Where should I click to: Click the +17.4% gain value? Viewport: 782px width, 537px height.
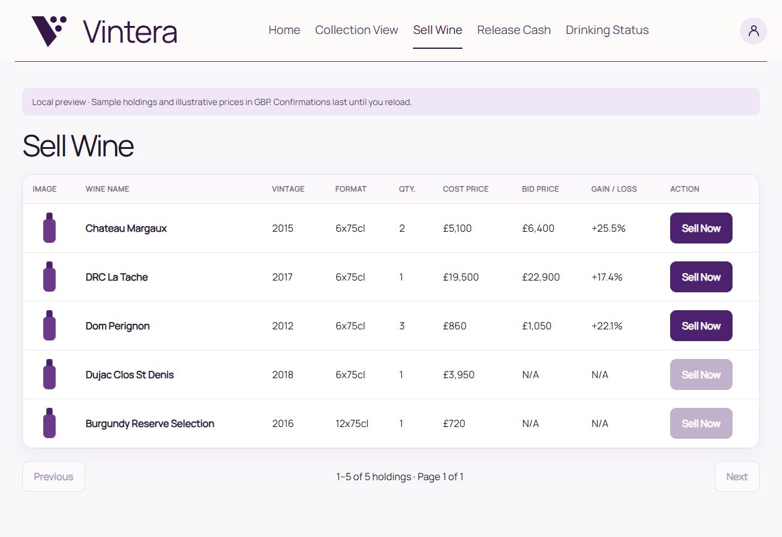pos(607,277)
